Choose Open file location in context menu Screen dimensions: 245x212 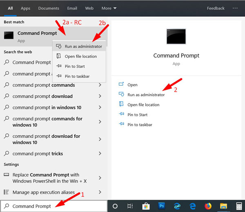pos(79,56)
